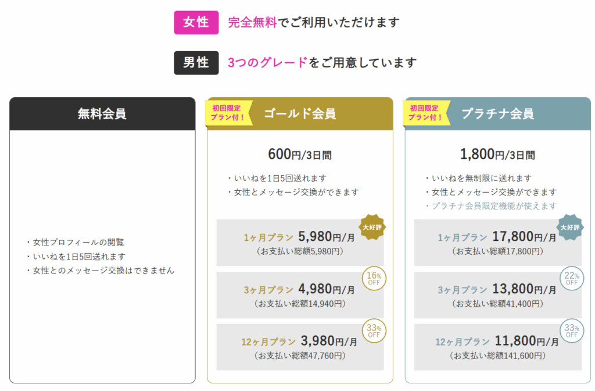Open the 無料会員 header
Viewport: 595px width, 391px height.
pos(102,114)
